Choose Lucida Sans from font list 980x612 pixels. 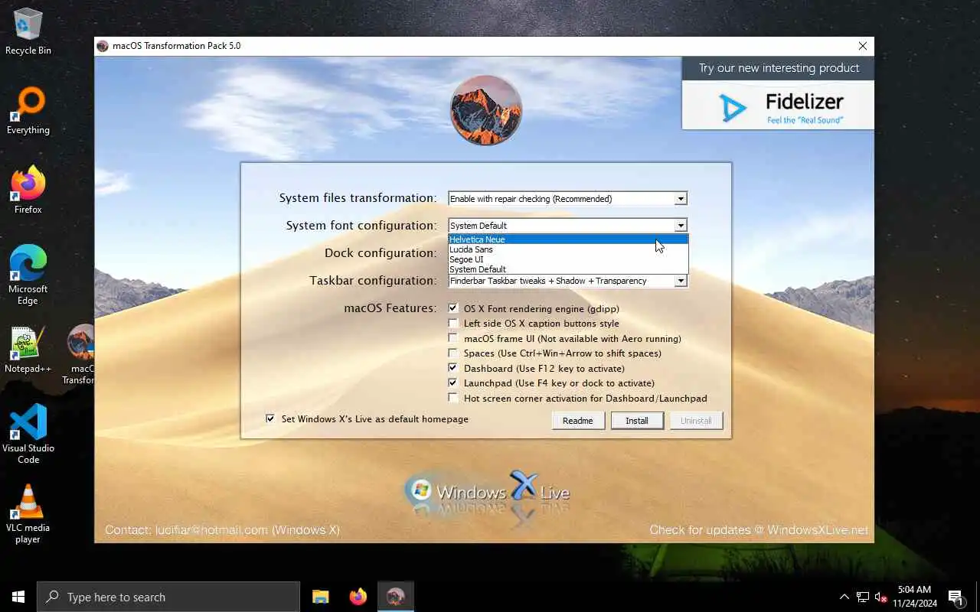(568, 249)
